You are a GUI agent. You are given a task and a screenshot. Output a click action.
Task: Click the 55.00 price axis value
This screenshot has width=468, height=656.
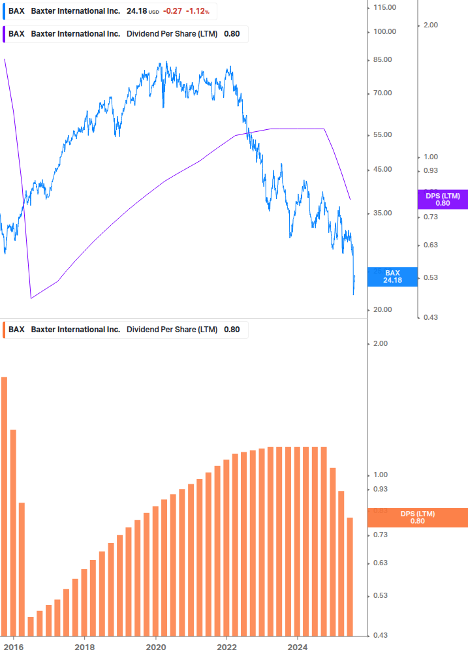pos(382,134)
